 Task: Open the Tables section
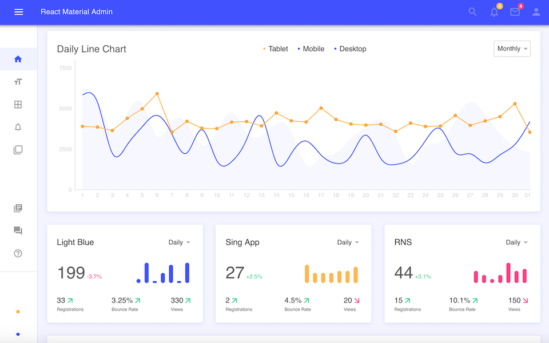point(18,104)
